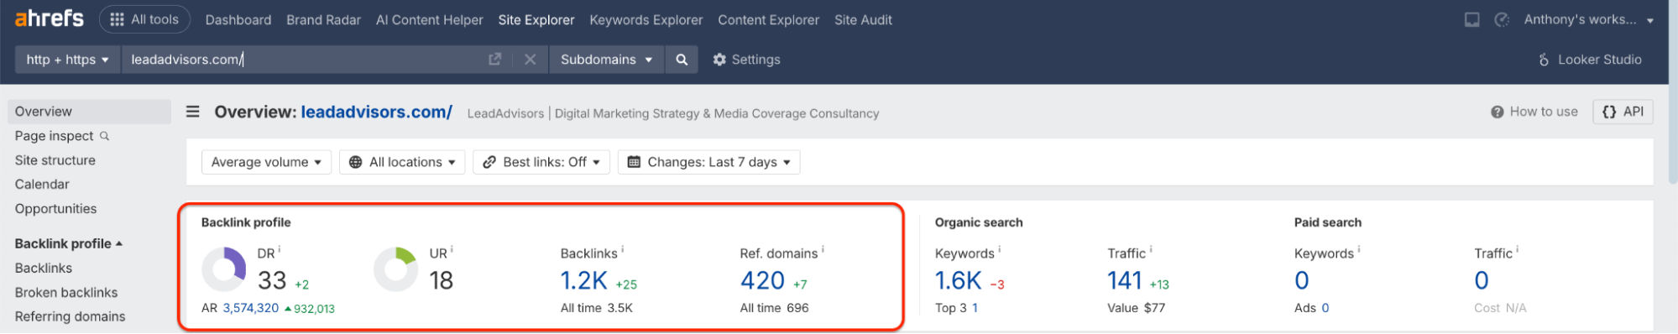
Task: Click the Ref. domains info icon
Action: pos(823,250)
